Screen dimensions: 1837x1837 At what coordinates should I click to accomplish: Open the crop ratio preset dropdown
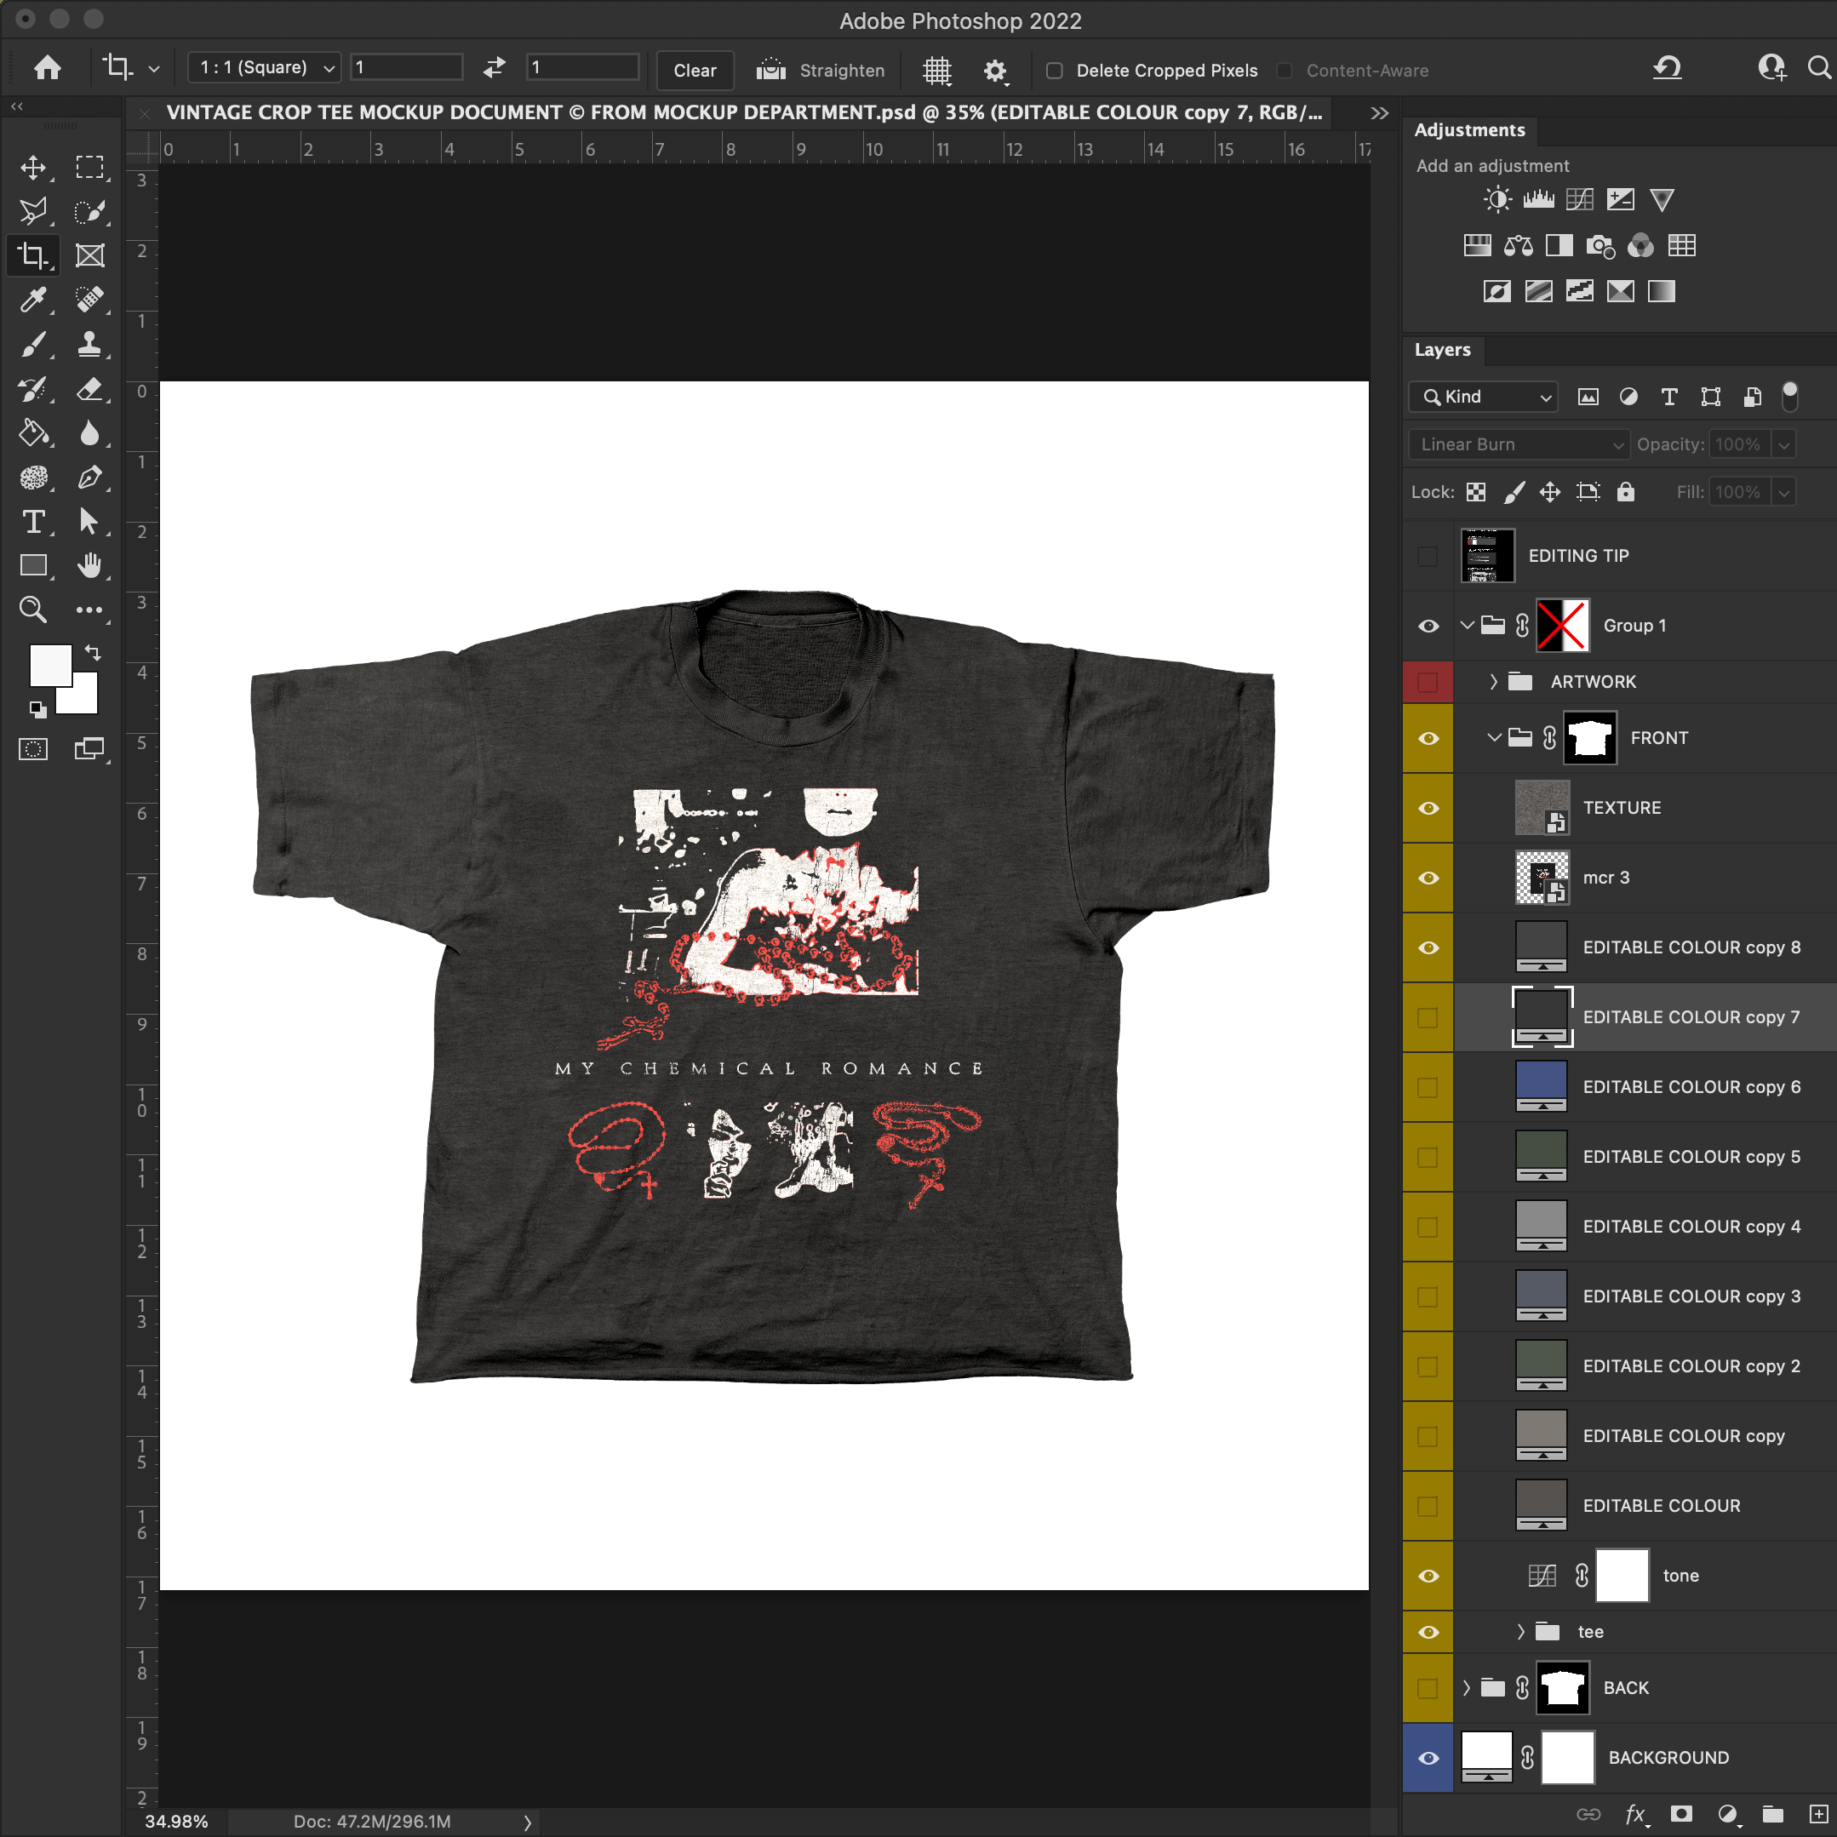point(265,67)
